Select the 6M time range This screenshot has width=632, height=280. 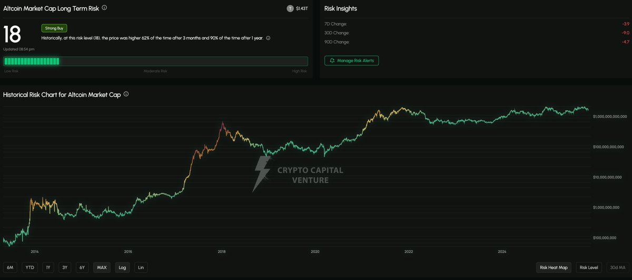[10, 267]
